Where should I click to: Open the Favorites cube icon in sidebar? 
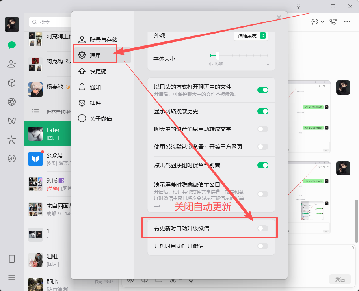(12, 83)
